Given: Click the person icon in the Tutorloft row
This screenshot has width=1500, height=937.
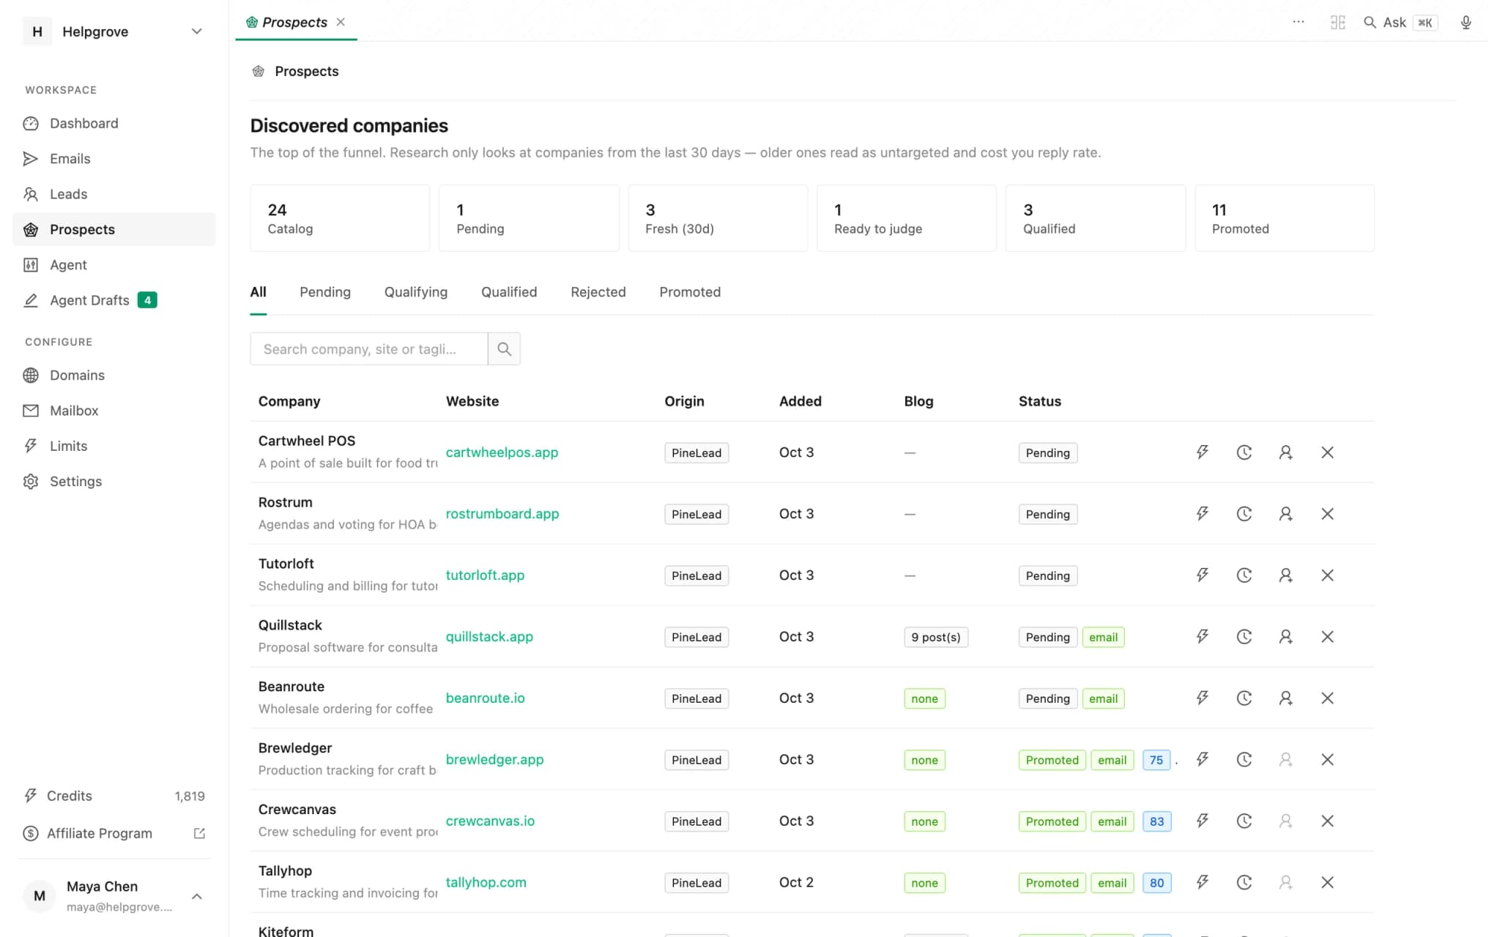Looking at the screenshot, I should click(1285, 575).
